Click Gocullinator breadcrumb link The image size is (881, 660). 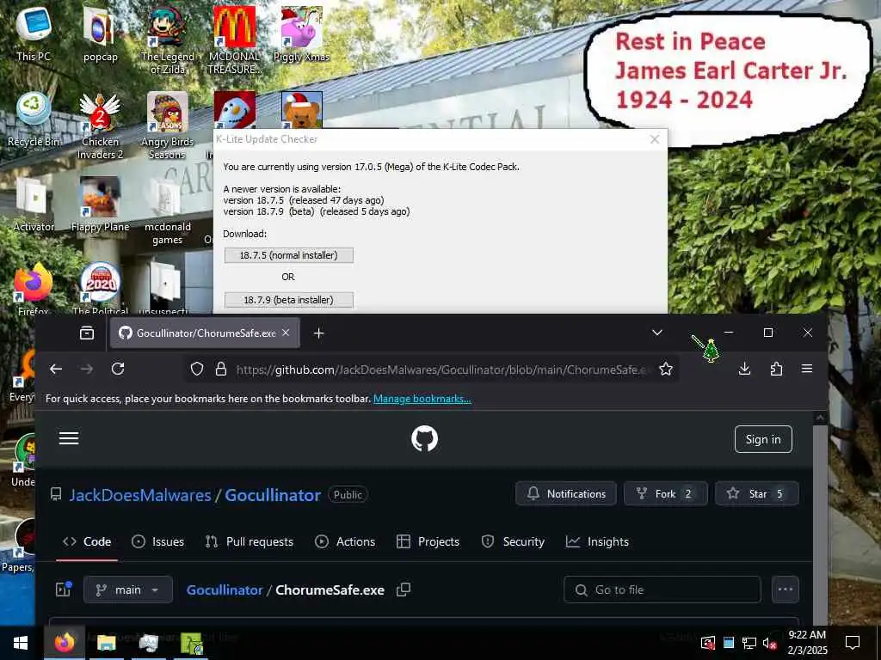[225, 590]
